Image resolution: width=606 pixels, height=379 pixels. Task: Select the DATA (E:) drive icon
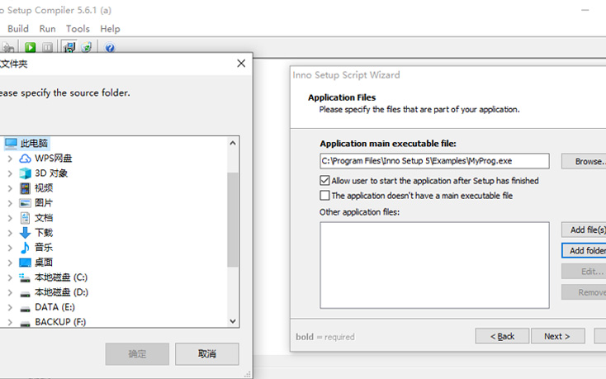coord(25,308)
